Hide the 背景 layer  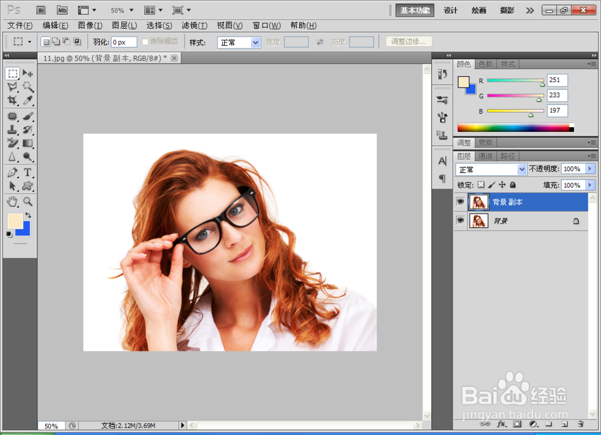[x=460, y=220]
